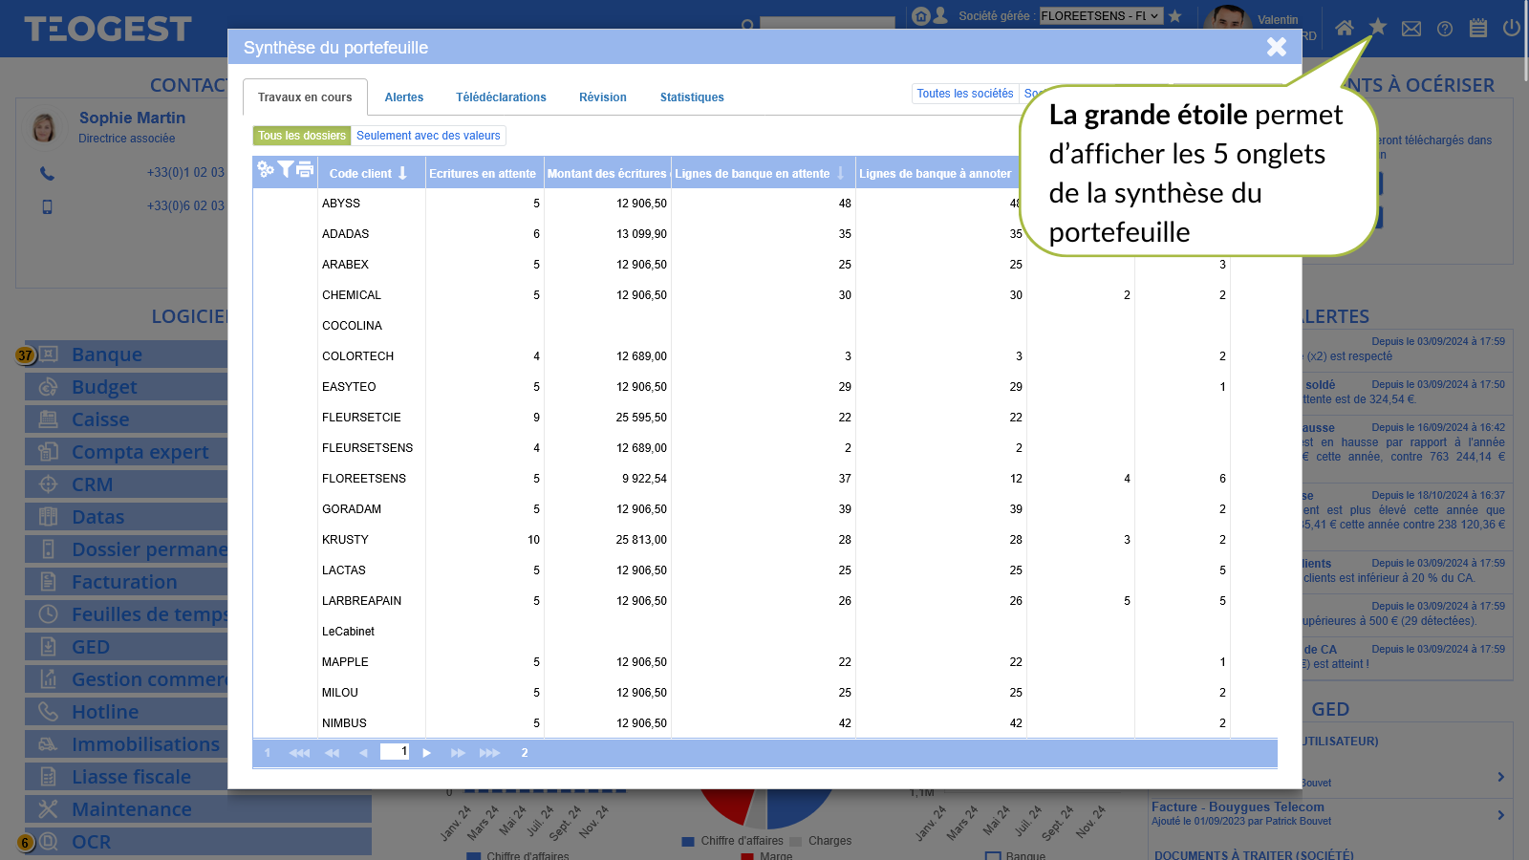
Task: Sort by Lignes de banque en attente
Action: (x=760, y=174)
